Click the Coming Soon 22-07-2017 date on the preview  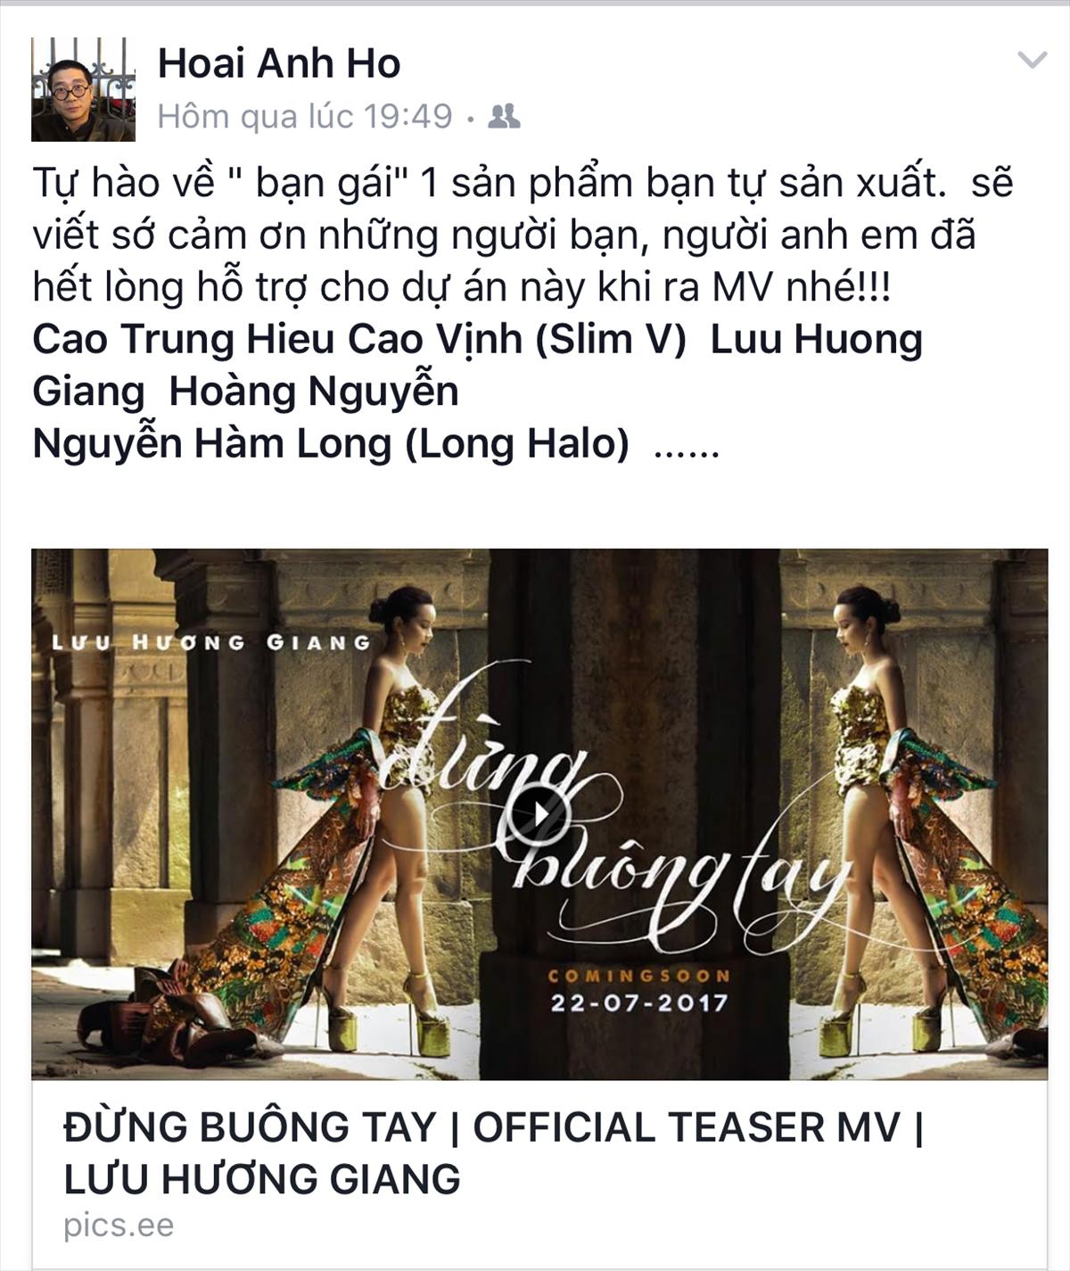[x=639, y=990]
